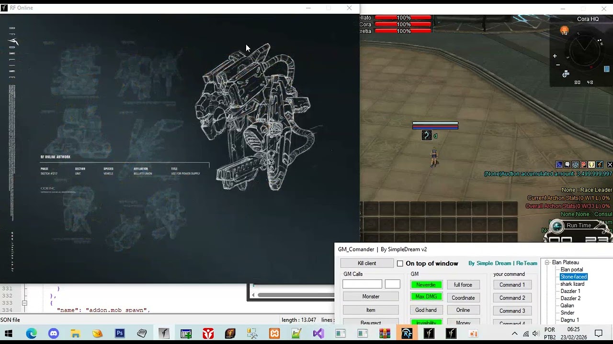Screen dimensions: 613x344
Task: Select Dazzler 1 in the tree
Action: pos(570,291)
